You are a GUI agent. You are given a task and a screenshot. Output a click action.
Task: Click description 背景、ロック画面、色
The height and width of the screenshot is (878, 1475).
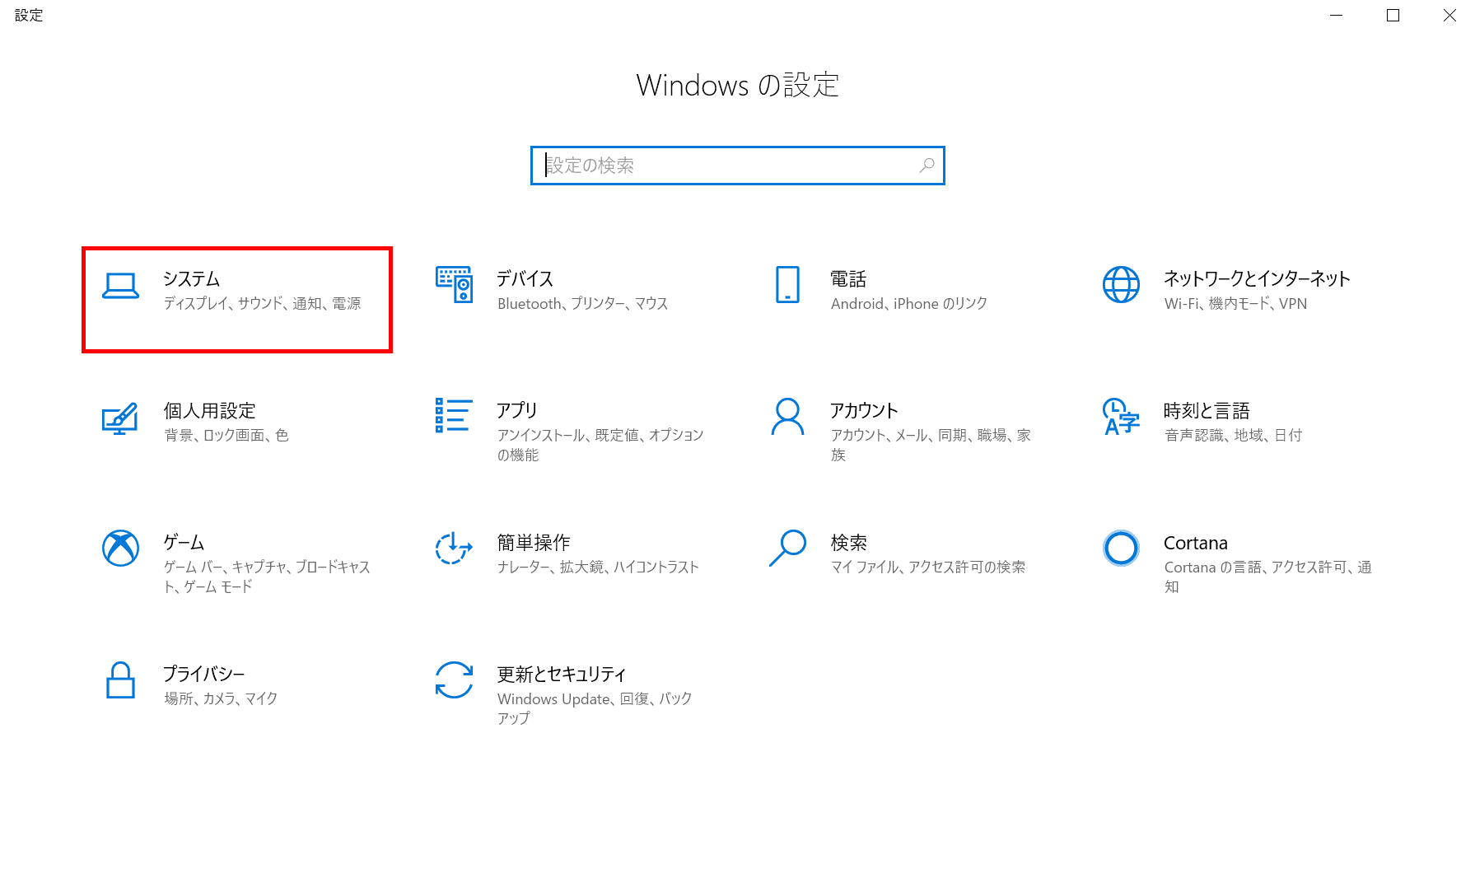pyautogui.click(x=226, y=436)
